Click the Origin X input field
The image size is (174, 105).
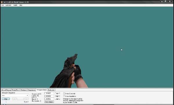point(49,93)
